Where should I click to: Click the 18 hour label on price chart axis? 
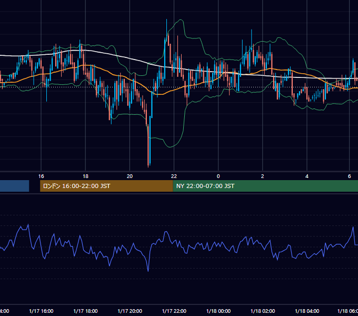[85, 176]
